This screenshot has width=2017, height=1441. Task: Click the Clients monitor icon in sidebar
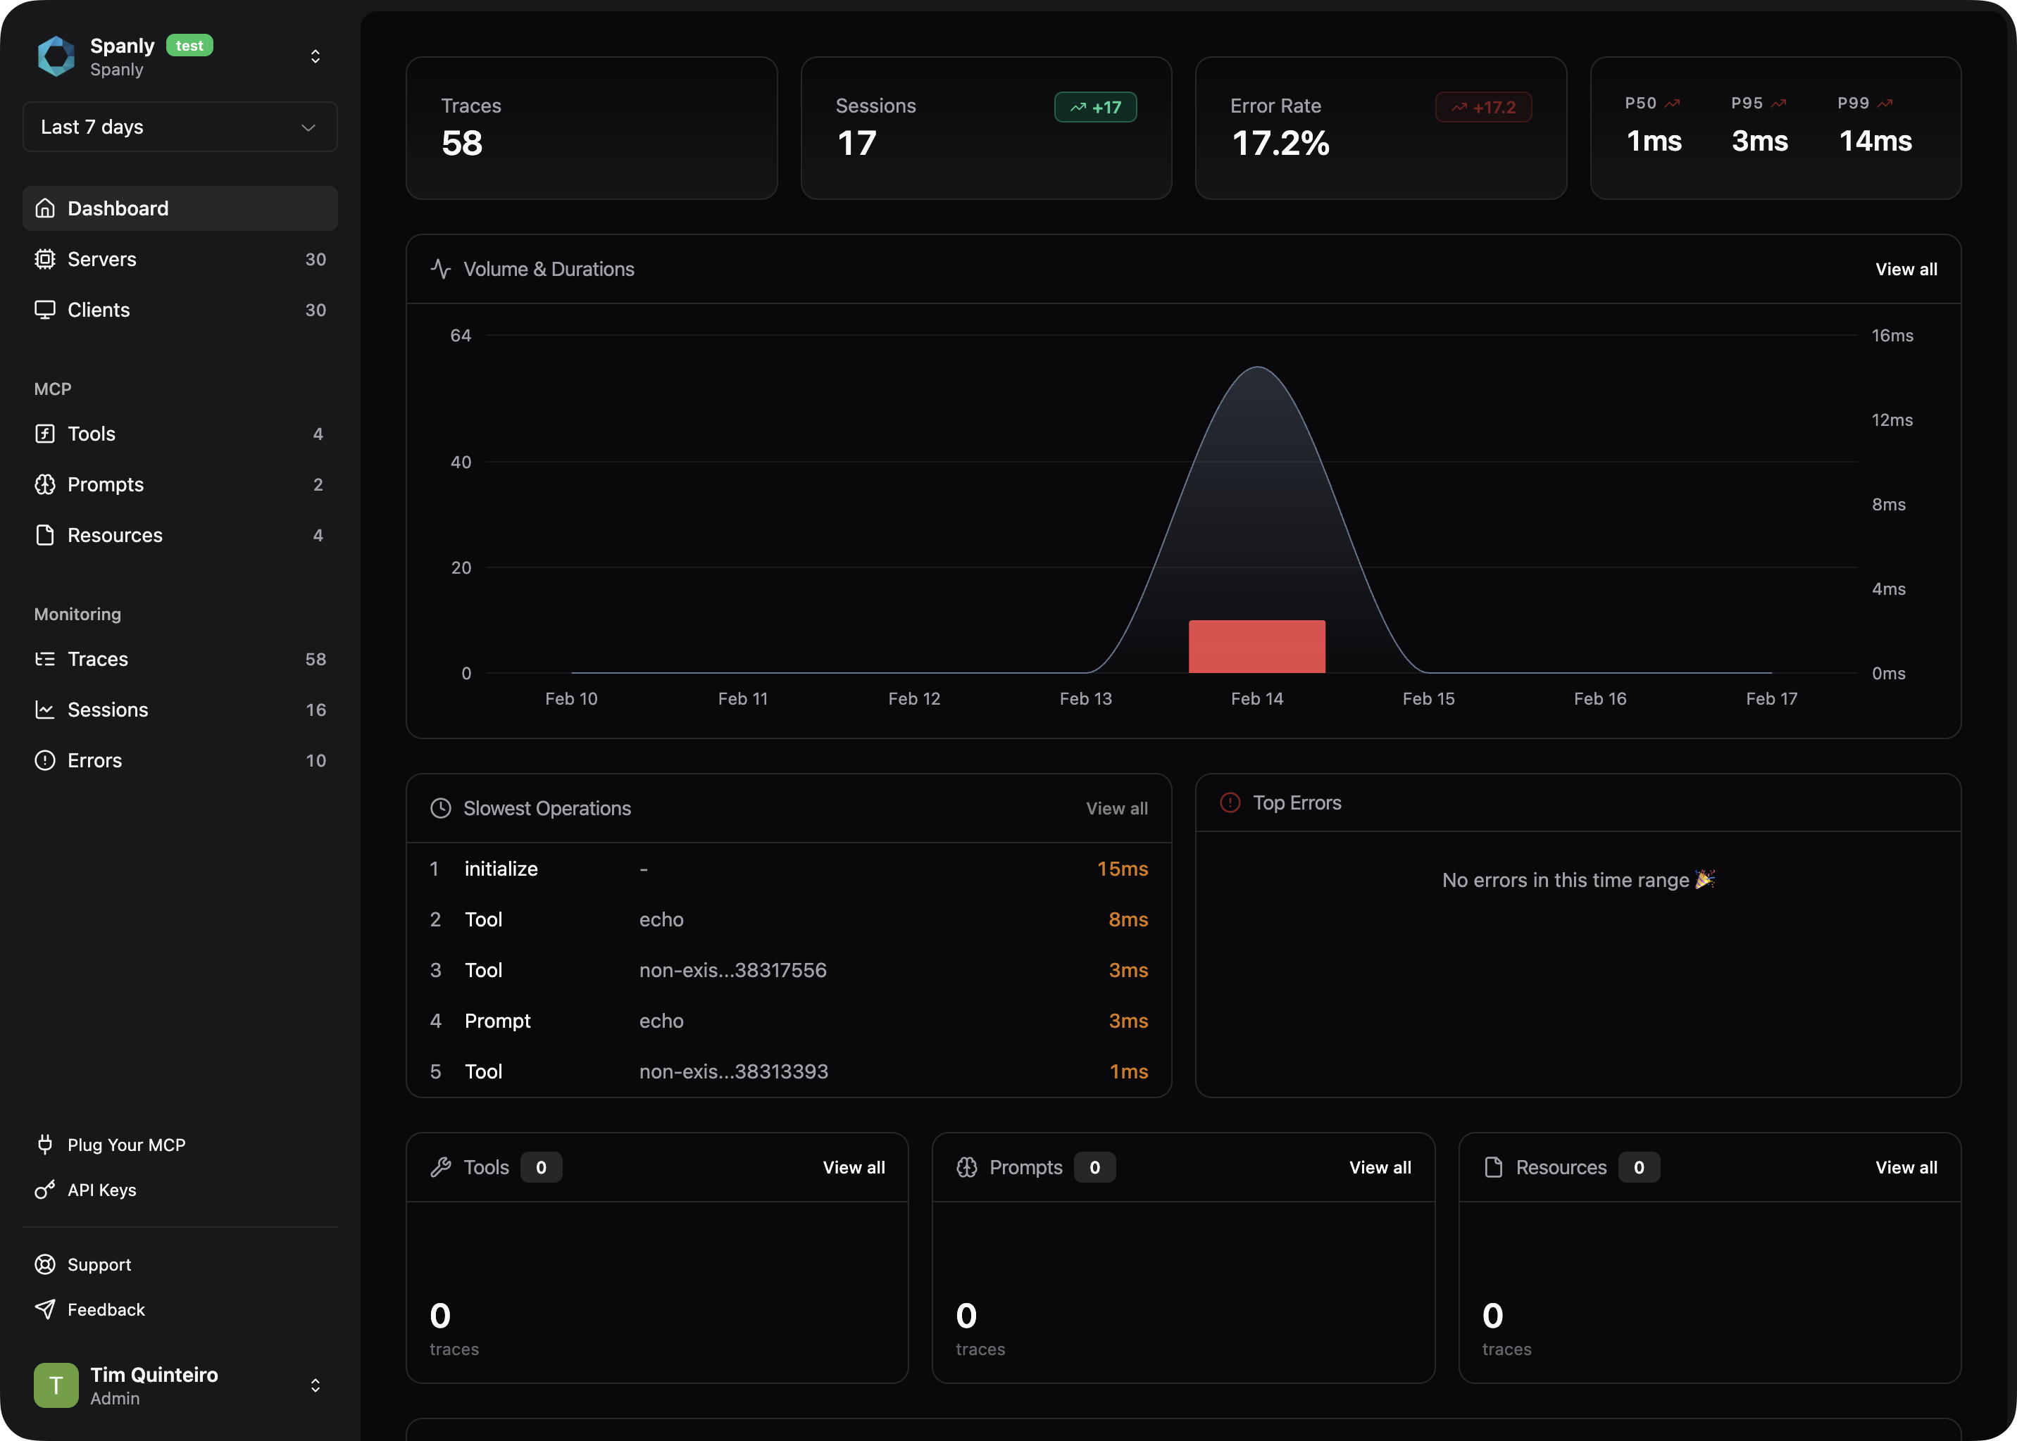click(44, 310)
